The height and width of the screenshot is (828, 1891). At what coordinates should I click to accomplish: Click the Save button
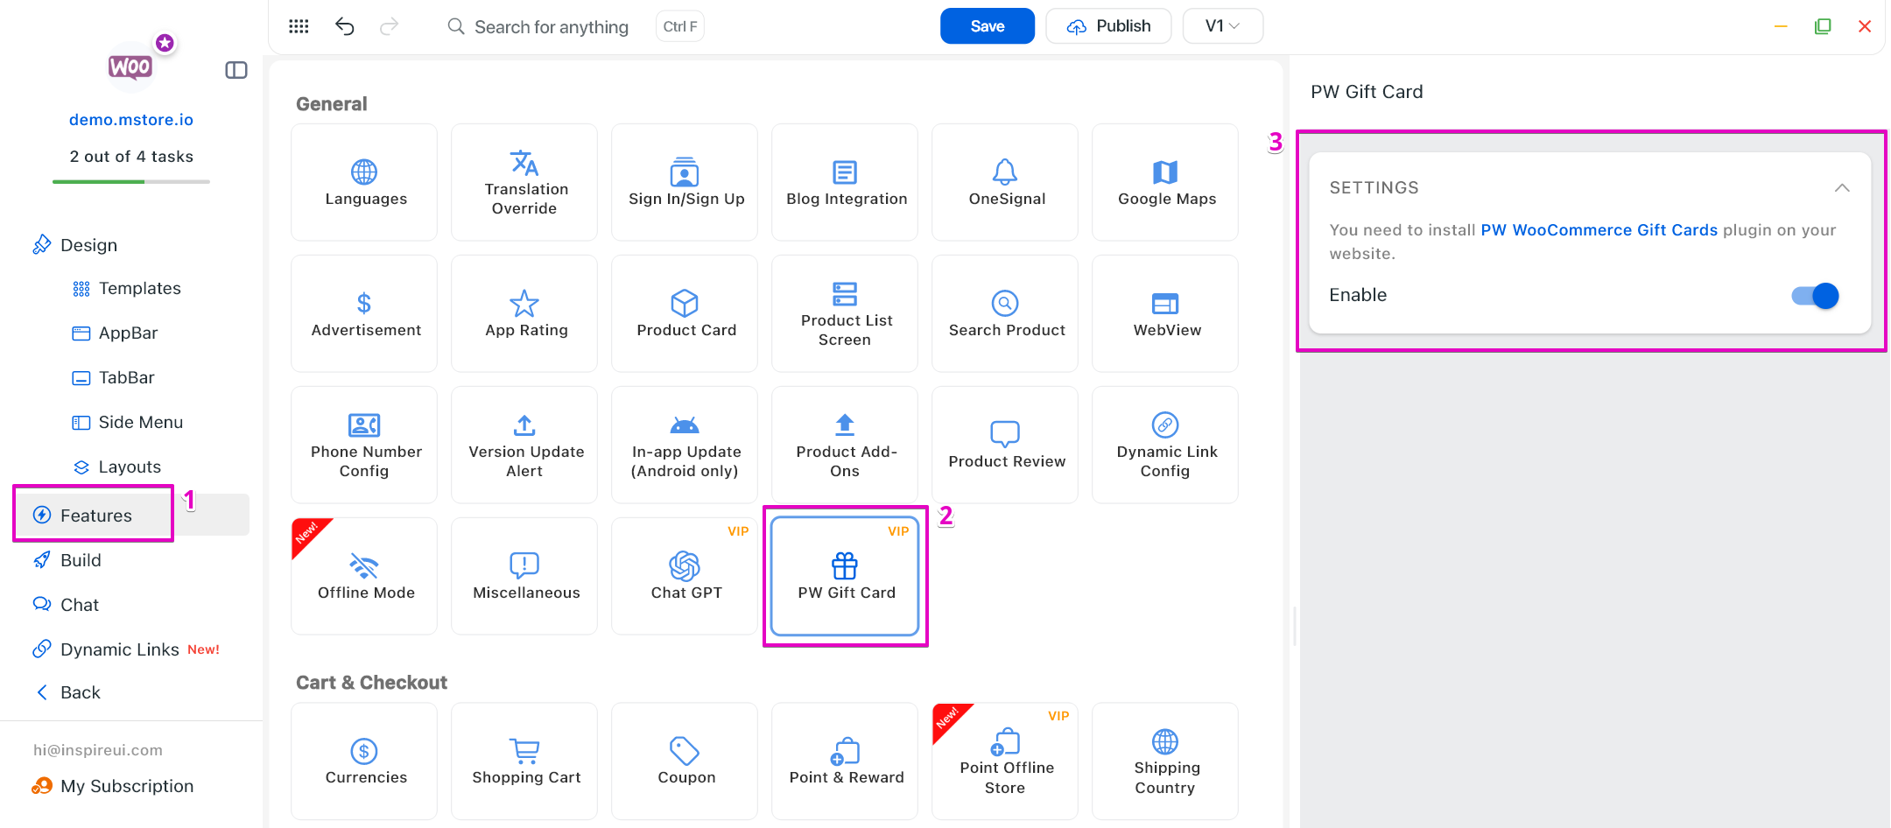pos(987,26)
